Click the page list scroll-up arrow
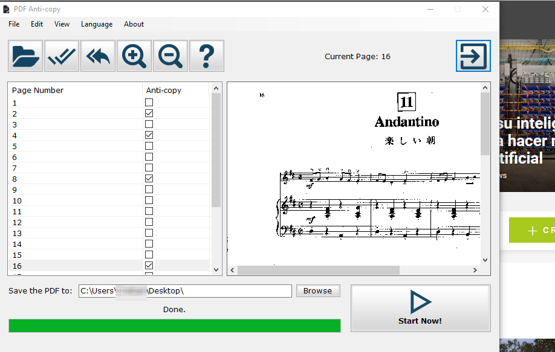The width and height of the screenshot is (555, 352). 216,88
